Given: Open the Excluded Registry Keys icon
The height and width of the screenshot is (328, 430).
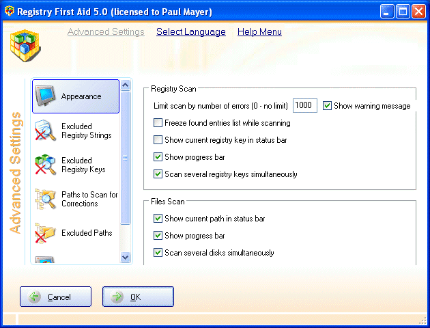Looking at the screenshot, I should (x=46, y=165).
